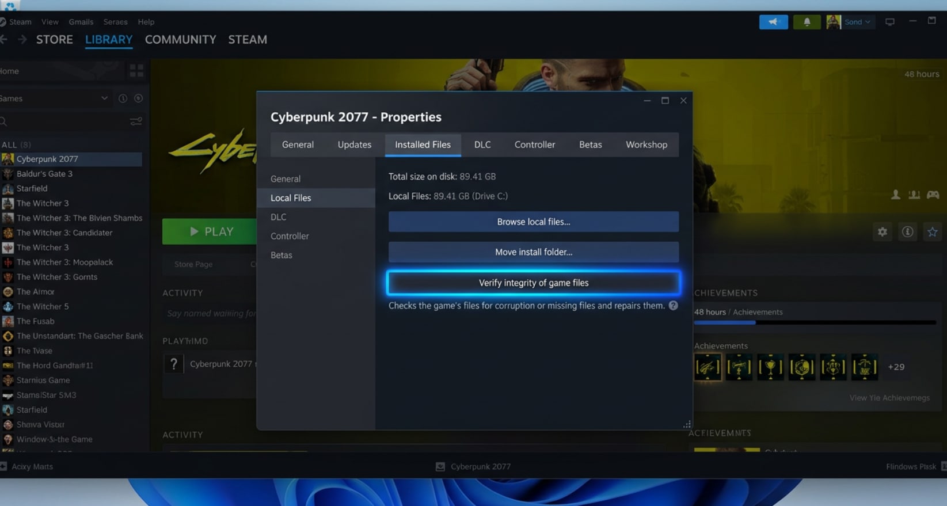Screen dimensions: 947x506
Task: Select the Installed Files tab
Action: [x=423, y=144]
